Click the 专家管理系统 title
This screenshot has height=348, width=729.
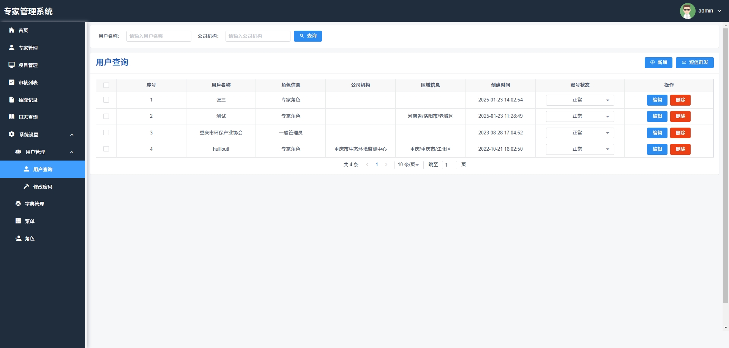point(28,11)
